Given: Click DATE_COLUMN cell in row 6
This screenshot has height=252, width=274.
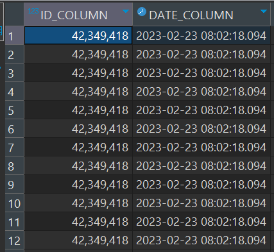Looking at the screenshot, I should click(x=201, y=128).
